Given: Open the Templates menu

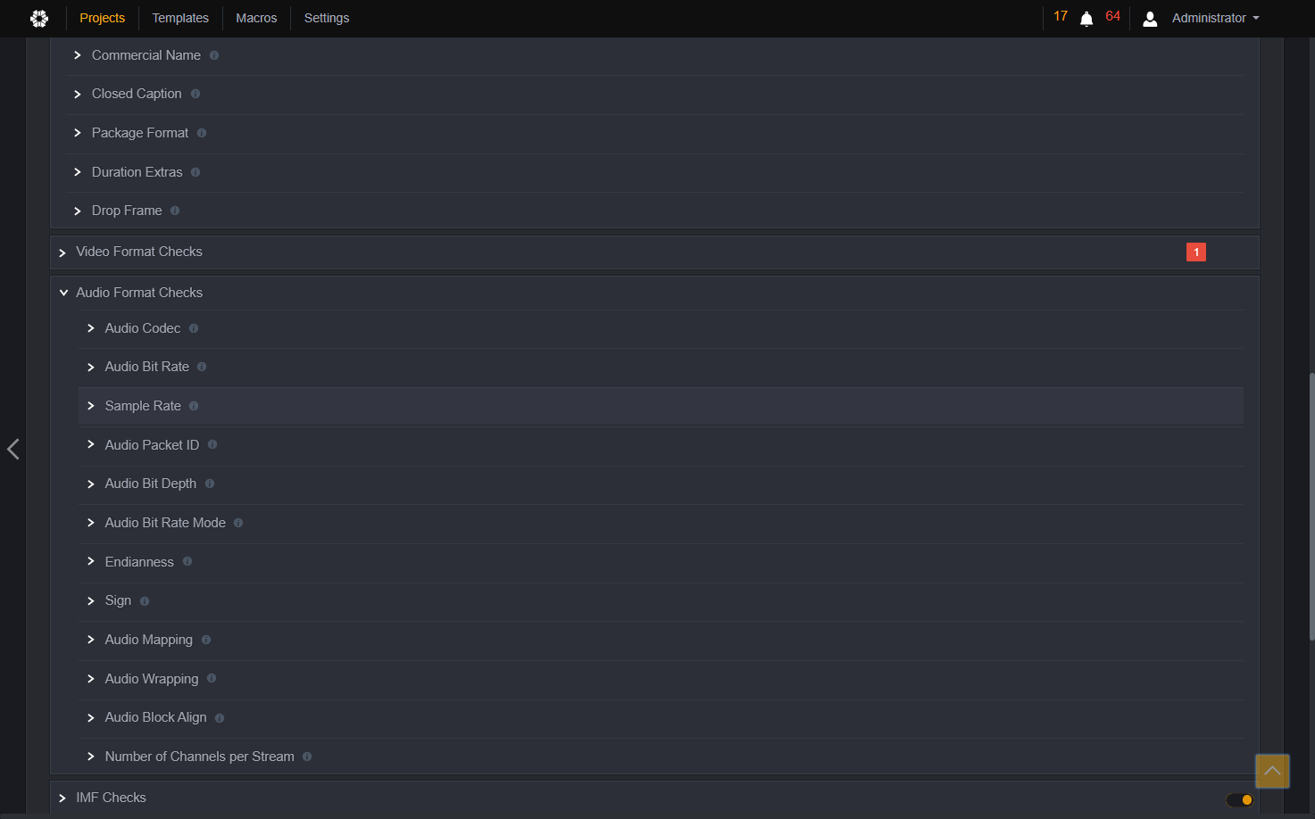Looking at the screenshot, I should (180, 18).
